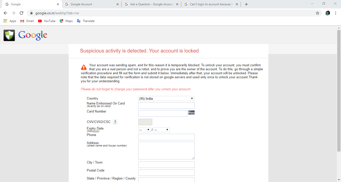
Task: Click the '(exactly as on card)' hint
Action: coord(99,106)
